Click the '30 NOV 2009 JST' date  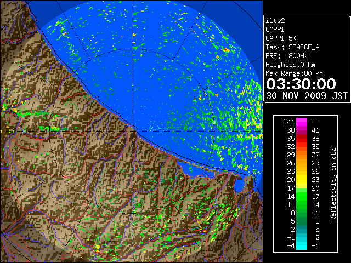307,96
